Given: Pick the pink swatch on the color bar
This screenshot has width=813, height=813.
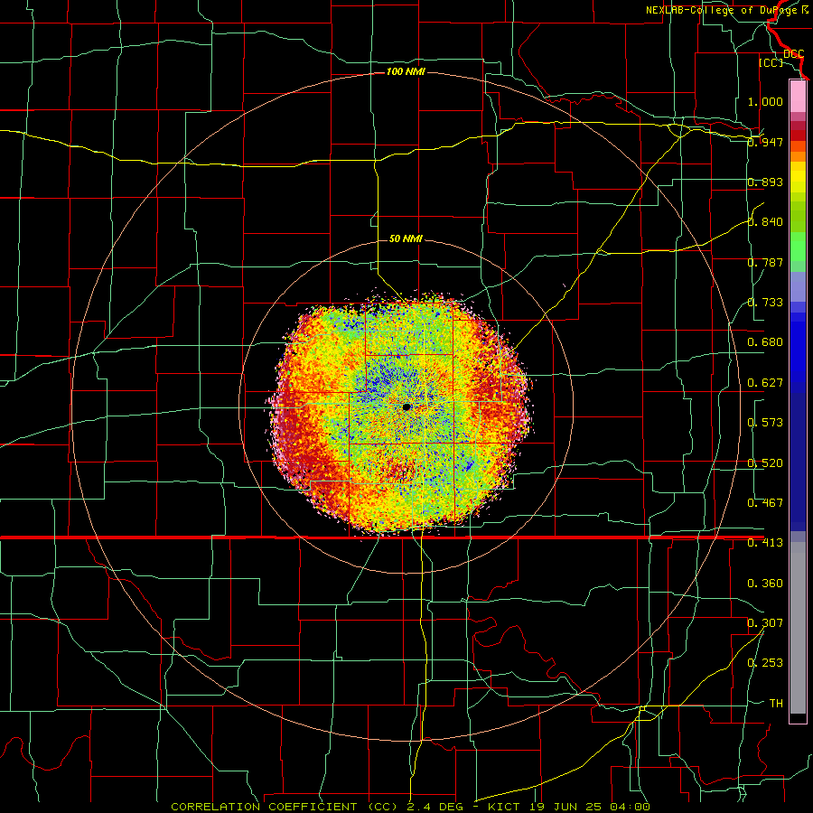Looking at the screenshot, I should (x=798, y=96).
